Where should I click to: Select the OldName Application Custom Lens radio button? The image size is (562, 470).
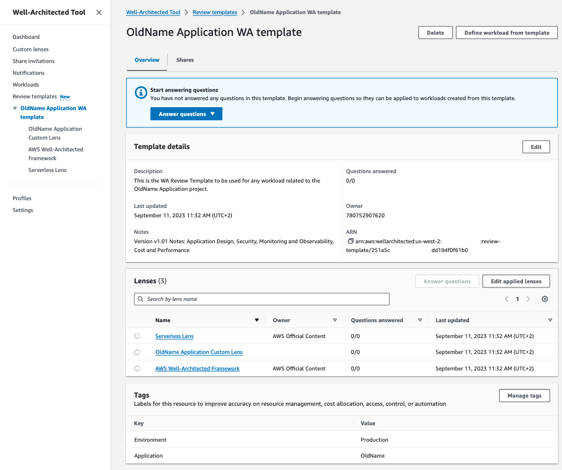tap(136, 352)
